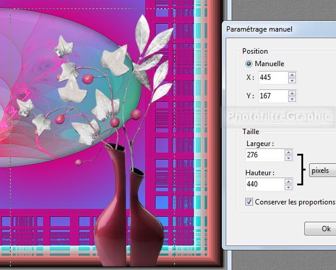Screen dimensions: 336x270
Task: Increase the X position value
Action: [x=292, y=75]
